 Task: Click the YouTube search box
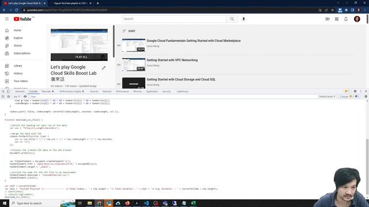click(174, 19)
